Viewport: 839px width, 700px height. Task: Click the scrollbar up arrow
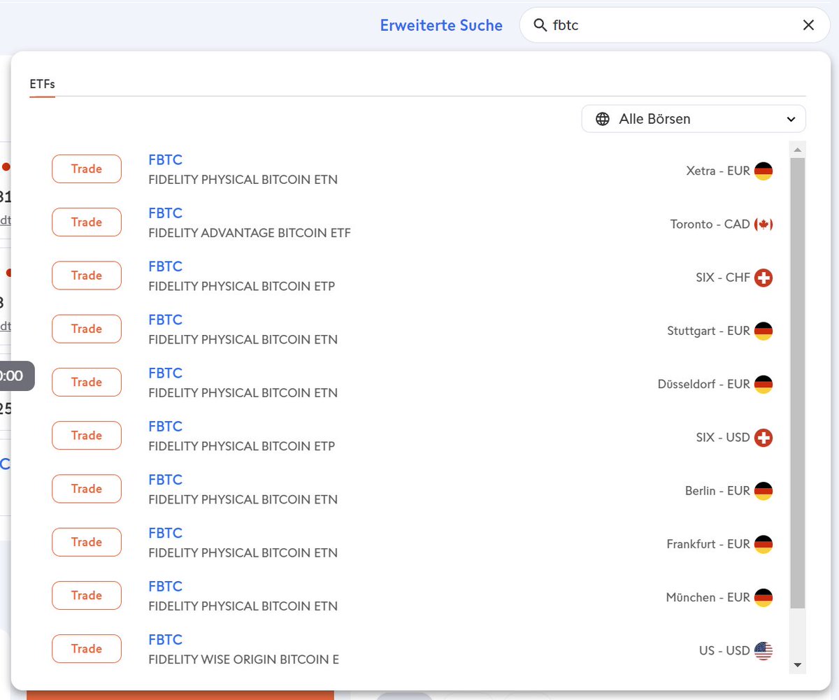798,150
